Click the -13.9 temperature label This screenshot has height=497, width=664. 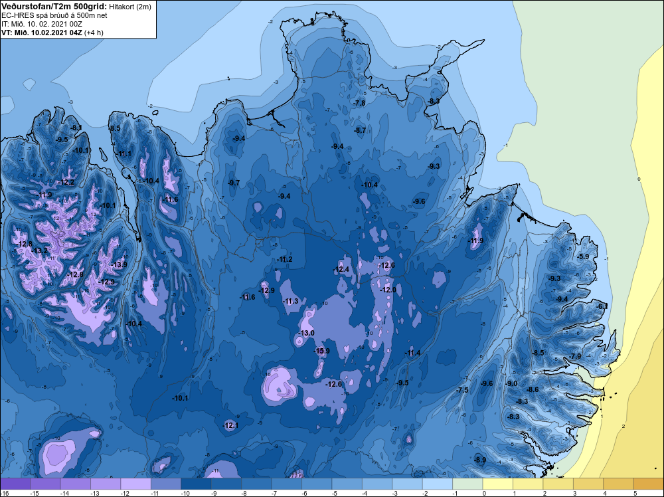coord(120,265)
